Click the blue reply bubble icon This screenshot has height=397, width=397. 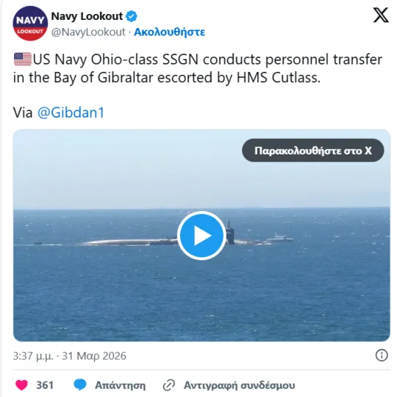click(x=80, y=385)
